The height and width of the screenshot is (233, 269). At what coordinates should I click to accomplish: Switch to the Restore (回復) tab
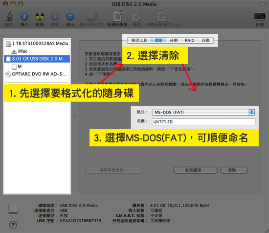[x=206, y=41]
